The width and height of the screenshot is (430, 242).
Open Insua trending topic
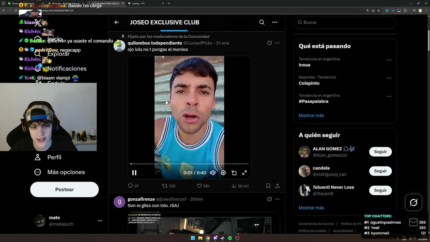pos(304,65)
